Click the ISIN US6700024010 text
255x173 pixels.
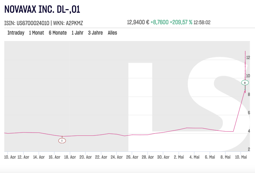coord(27,23)
